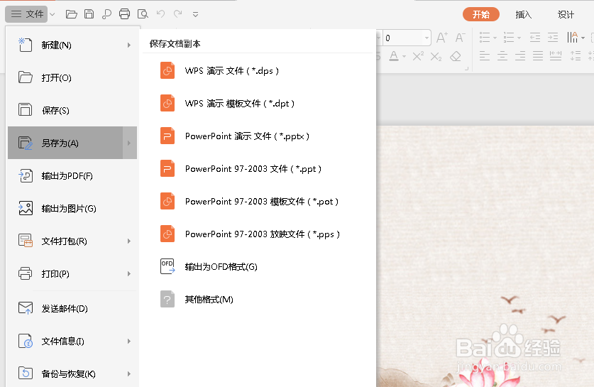The image size is (594, 387).
Task: Switch to the 开始 tab
Action: click(x=480, y=14)
